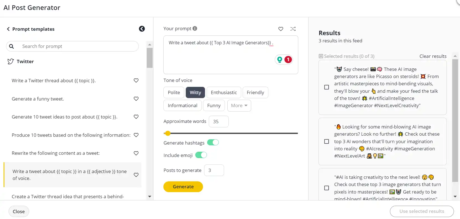Select the Enthusiastic tone
This screenshot has height=219, width=460.
(x=224, y=92)
